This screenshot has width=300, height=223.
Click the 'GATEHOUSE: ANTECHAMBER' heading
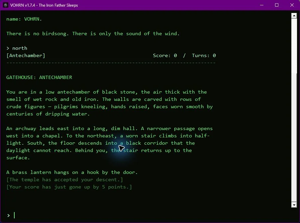[39, 77]
